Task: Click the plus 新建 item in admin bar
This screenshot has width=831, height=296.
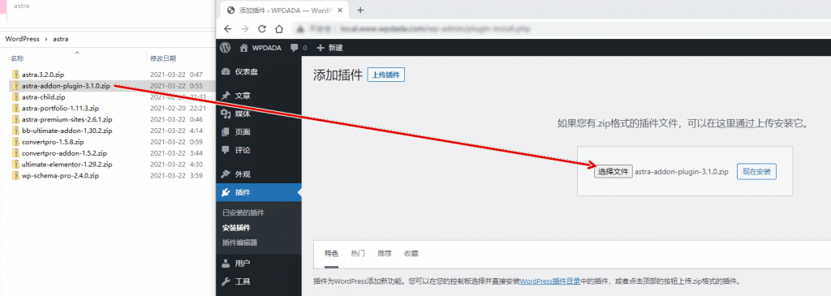Action: click(329, 48)
